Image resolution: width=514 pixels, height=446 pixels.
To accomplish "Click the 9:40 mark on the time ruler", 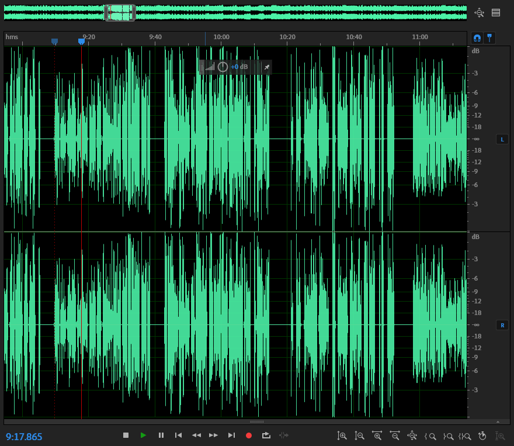I will tap(155, 37).
